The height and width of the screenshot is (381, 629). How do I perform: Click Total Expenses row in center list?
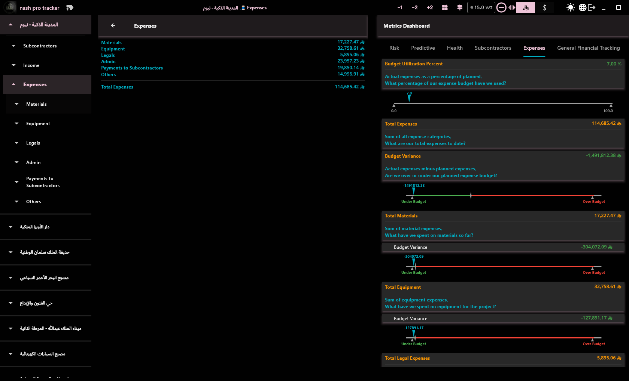pos(233,87)
